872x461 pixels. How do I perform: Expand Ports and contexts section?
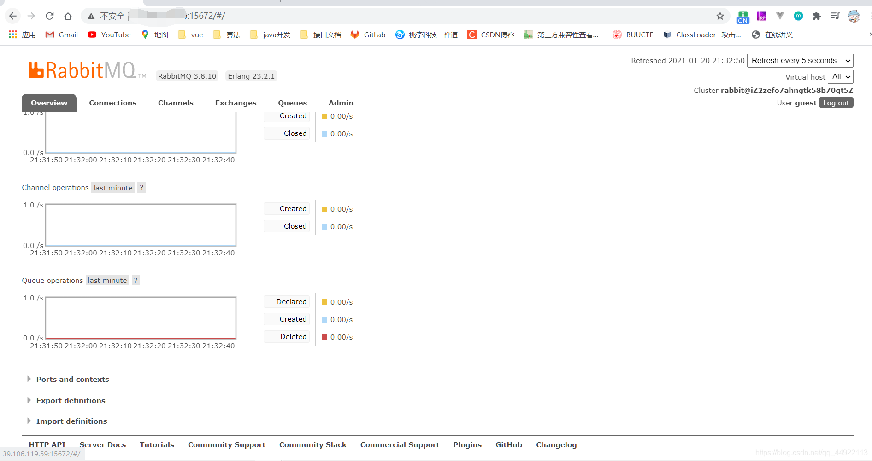click(68, 379)
